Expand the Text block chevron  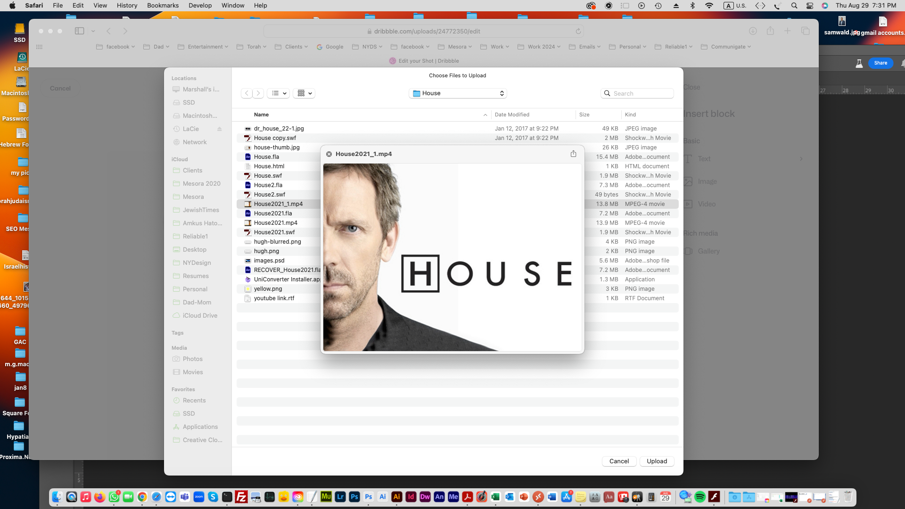pos(801,159)
